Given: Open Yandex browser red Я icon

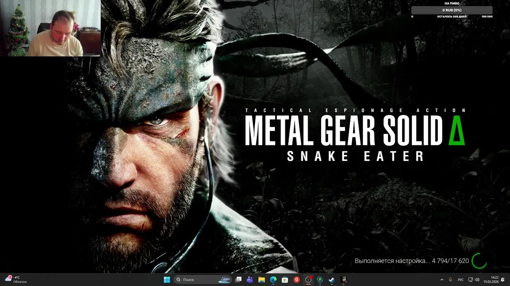Looking at the screenshot, I should coord(296,280).
